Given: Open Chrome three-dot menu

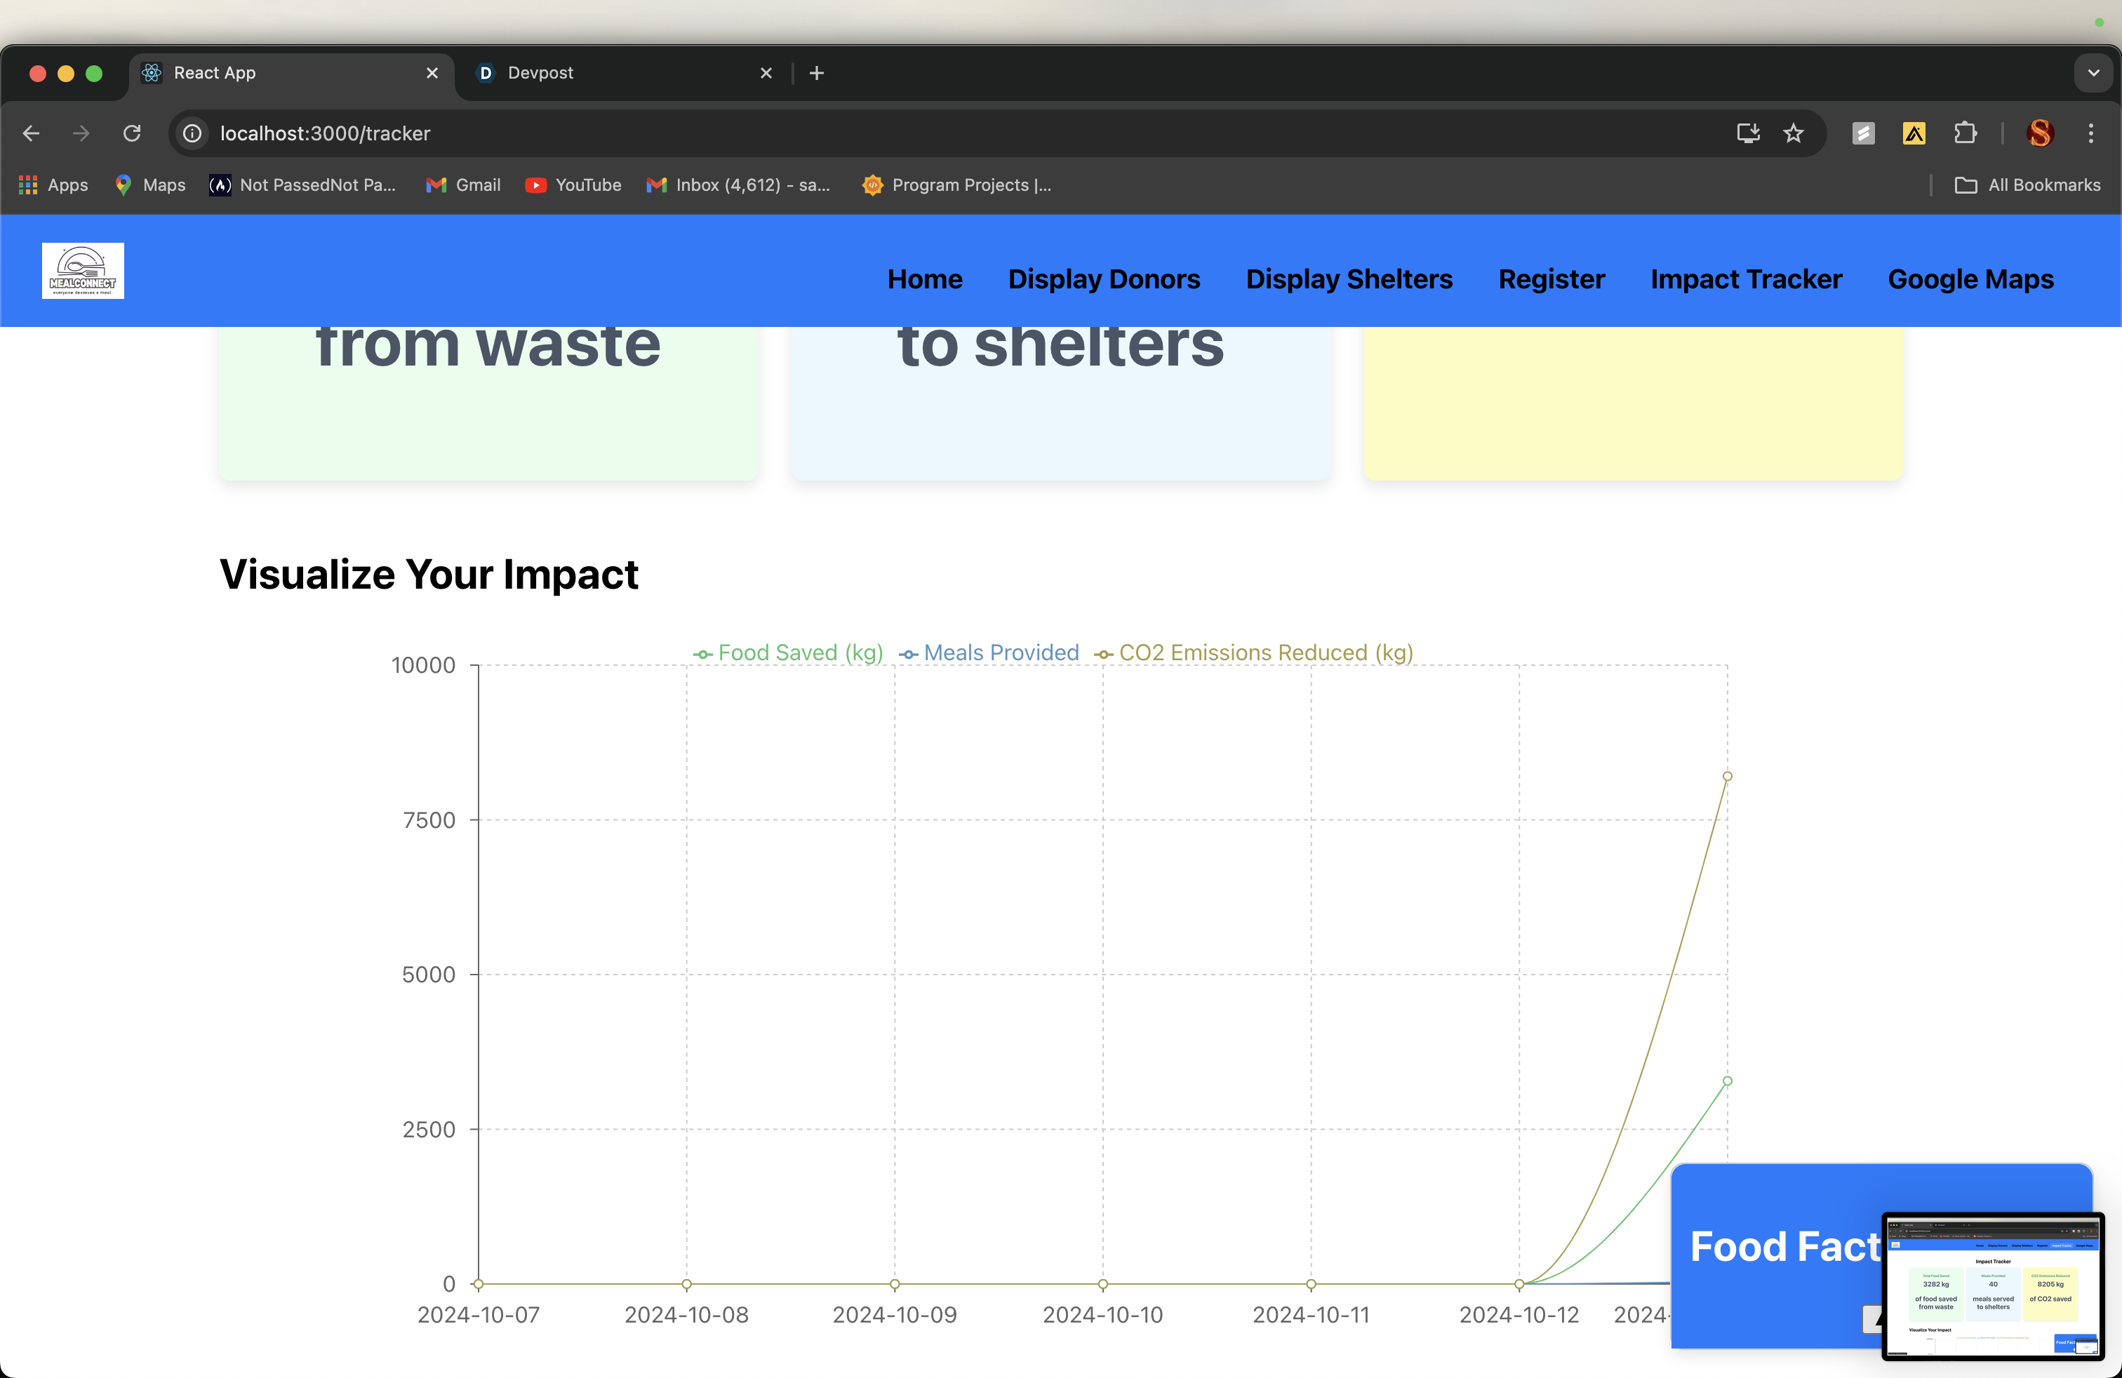Looking at the screenshot, I should (x=2091, y=134).
